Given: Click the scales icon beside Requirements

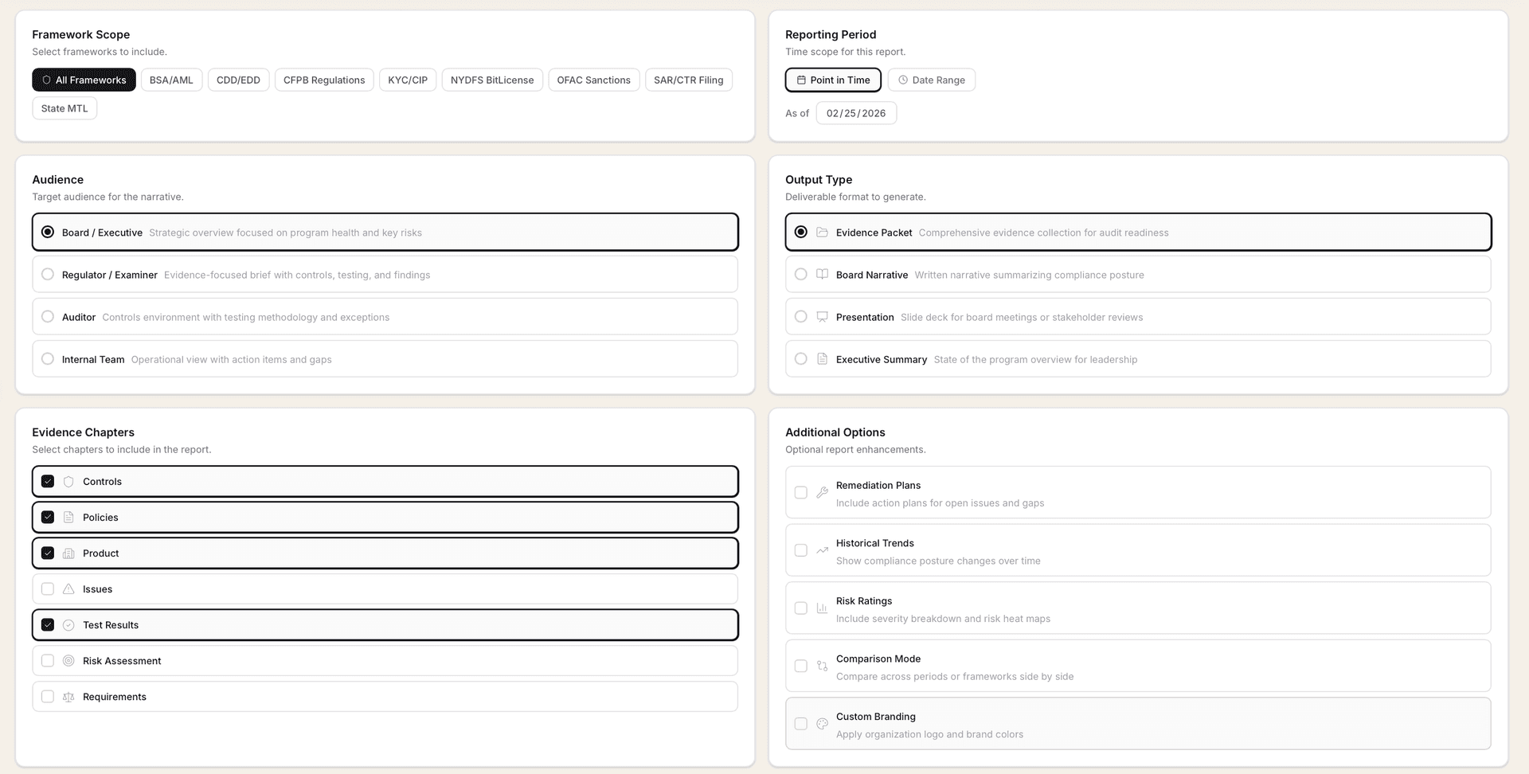Looking at the screenshot, I should coord(68,697).
